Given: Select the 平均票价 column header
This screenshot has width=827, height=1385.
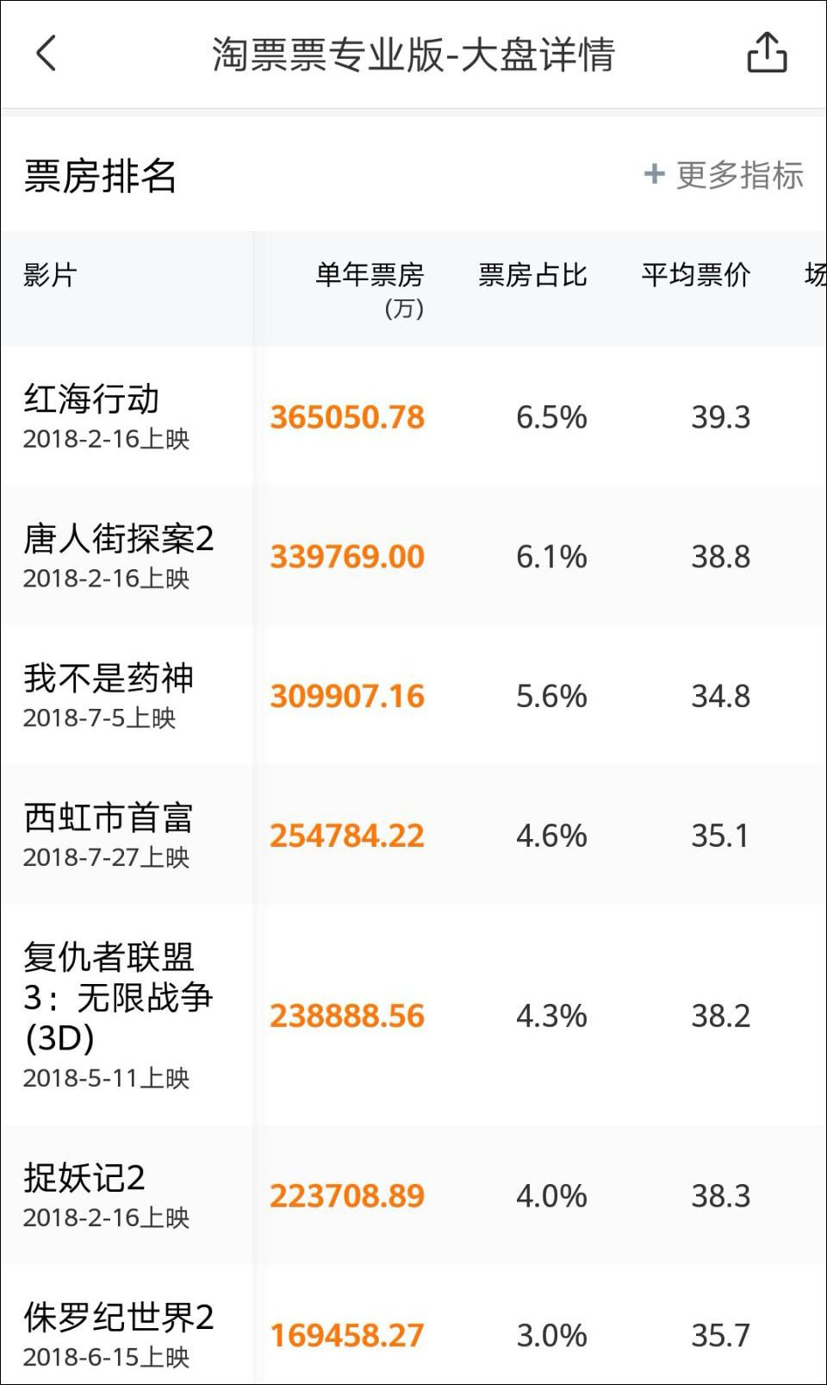Looking at the screenshot, I should point(695,275).
